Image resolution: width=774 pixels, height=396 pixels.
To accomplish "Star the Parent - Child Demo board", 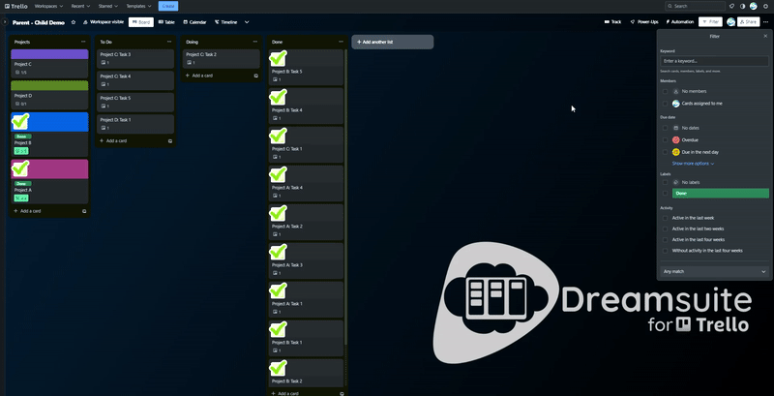I will click(x=74, y=22).
